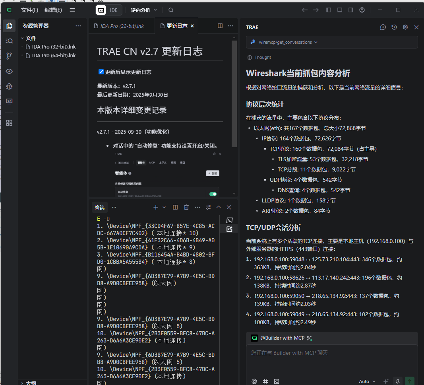Viewport: 424px width, 385px height.
Task: Open Explorer panel more actions ellipsis
Action: (78, 26)
